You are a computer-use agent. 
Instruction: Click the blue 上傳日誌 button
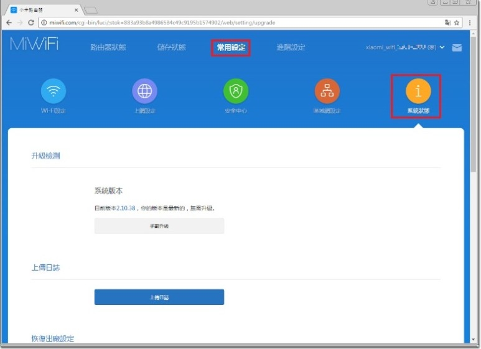point(159,297)
